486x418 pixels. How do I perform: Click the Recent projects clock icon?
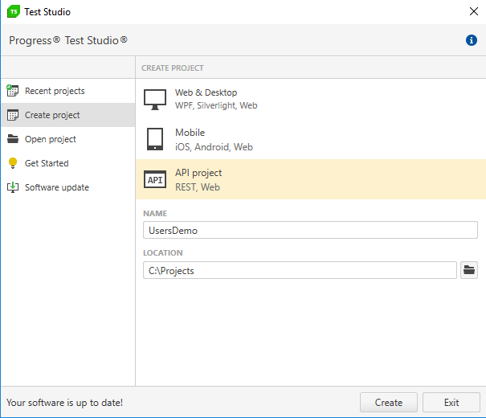(x=13, y=91)
